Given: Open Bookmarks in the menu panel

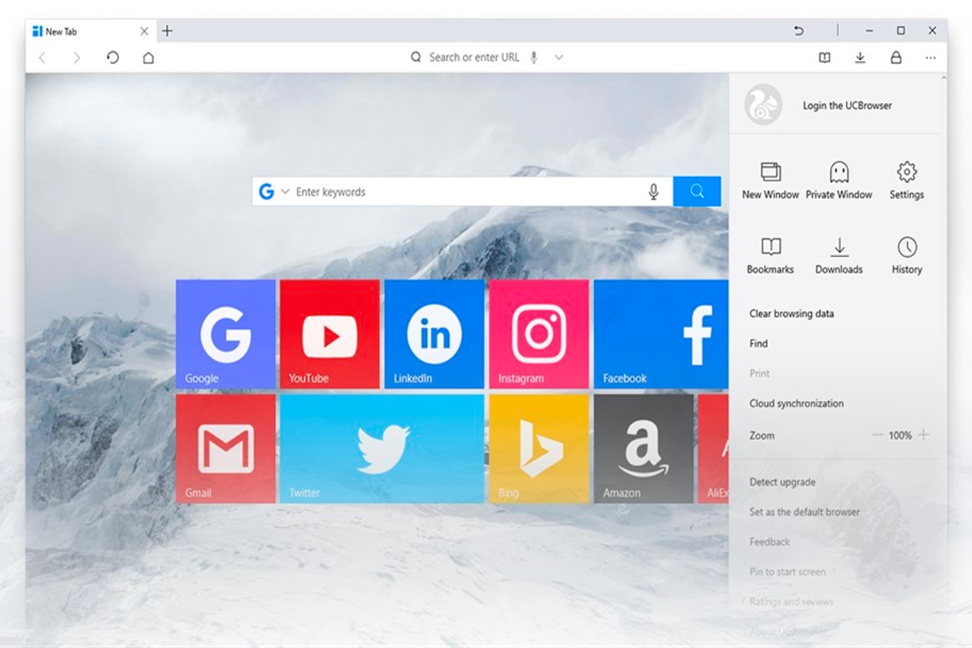Looking at the screenshot, I should [x=770, y=255].
